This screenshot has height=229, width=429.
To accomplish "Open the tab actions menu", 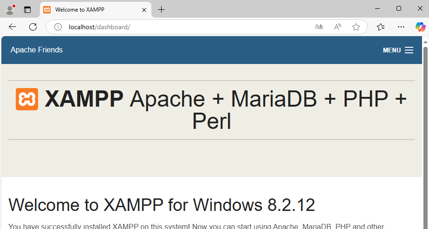I will pyautogui.click(x=27, y=10).
